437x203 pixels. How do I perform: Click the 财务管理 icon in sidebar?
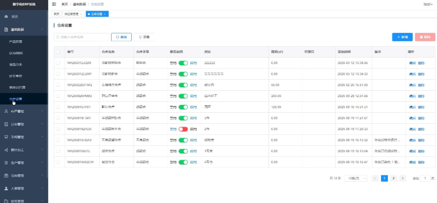[x=6, y=201]
